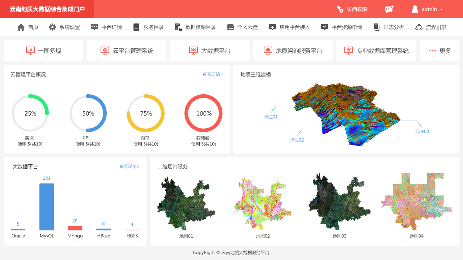
Task: Click the 50% CPU usage ring
Action: [88, 113]
